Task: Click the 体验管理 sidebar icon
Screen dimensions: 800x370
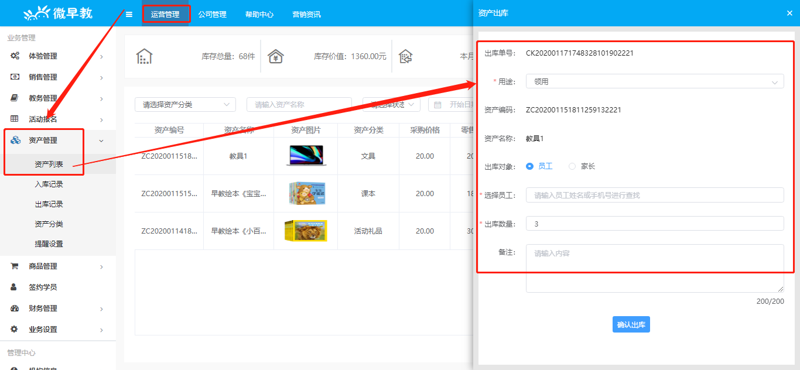Action: [x=15, y=56]
